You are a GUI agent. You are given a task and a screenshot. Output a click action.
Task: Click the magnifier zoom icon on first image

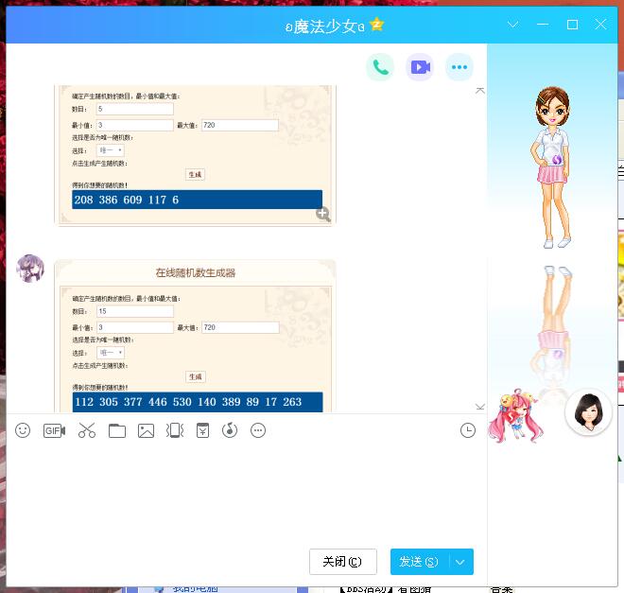pos(323,214)
